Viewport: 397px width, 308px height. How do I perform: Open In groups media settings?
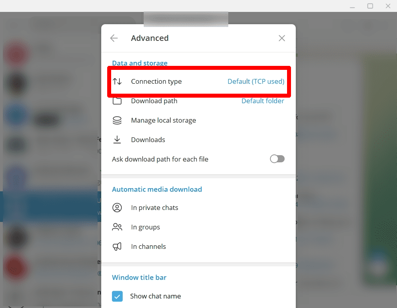coord(198,227)
